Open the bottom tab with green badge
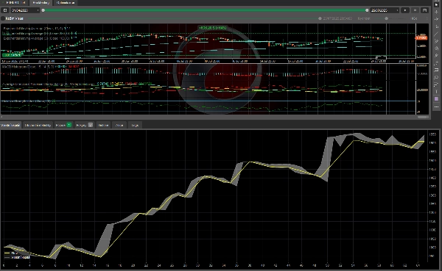Viewport: 442px width, 271px height. pyautogui.click(x=63, y=125)
